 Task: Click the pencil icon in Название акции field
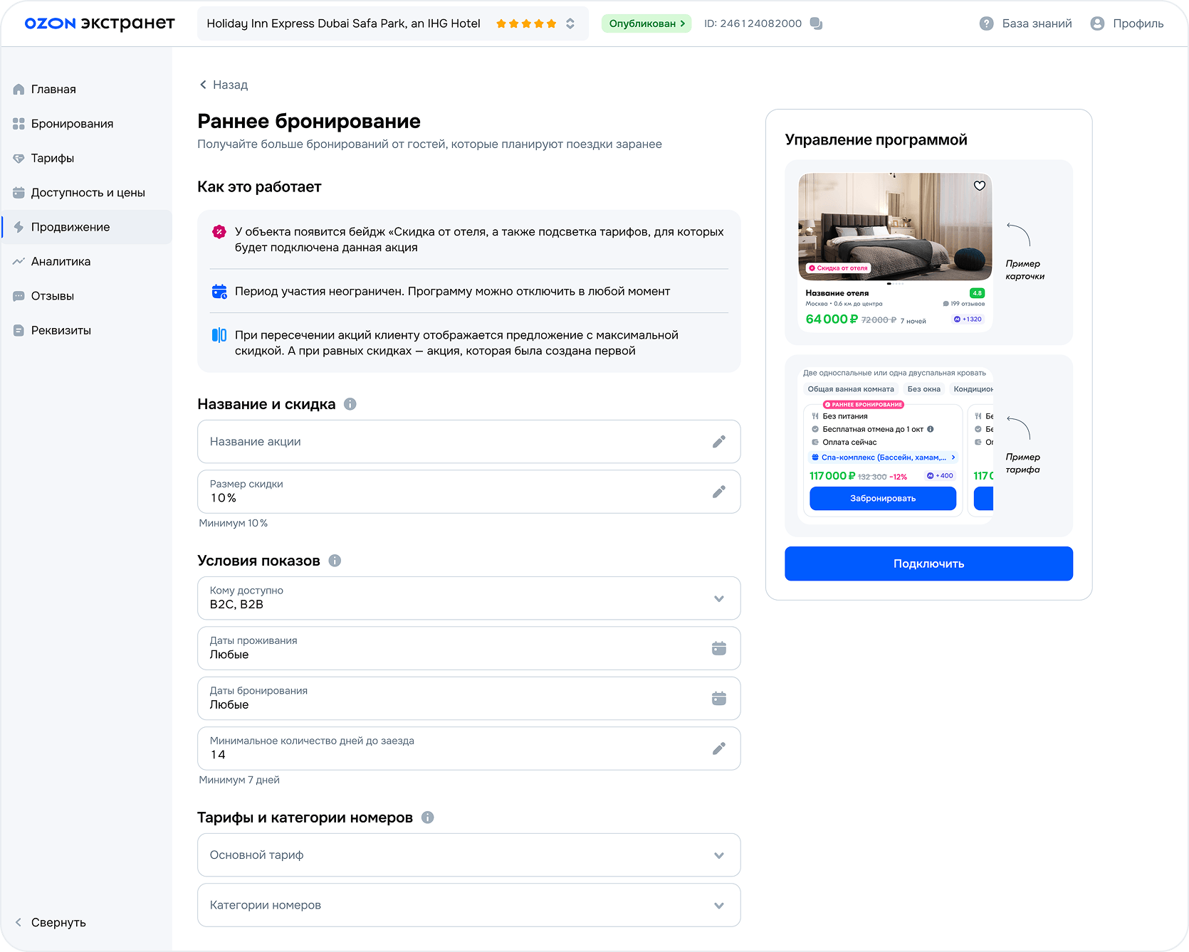point(719,442)
